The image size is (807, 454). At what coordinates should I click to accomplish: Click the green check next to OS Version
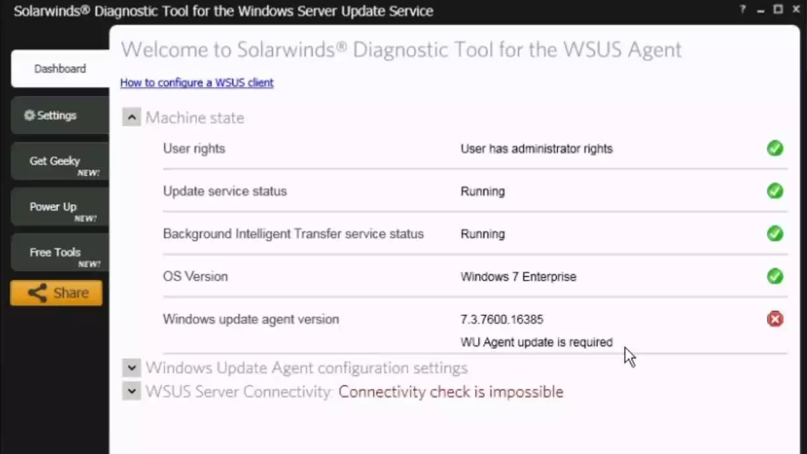775,276
